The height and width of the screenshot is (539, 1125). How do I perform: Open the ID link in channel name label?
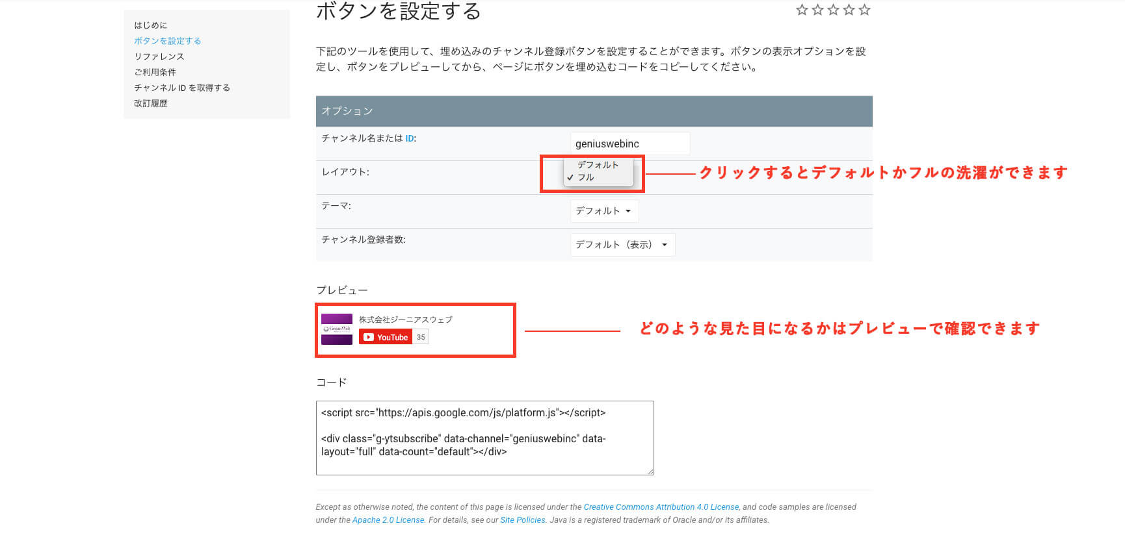coord(409,138)
